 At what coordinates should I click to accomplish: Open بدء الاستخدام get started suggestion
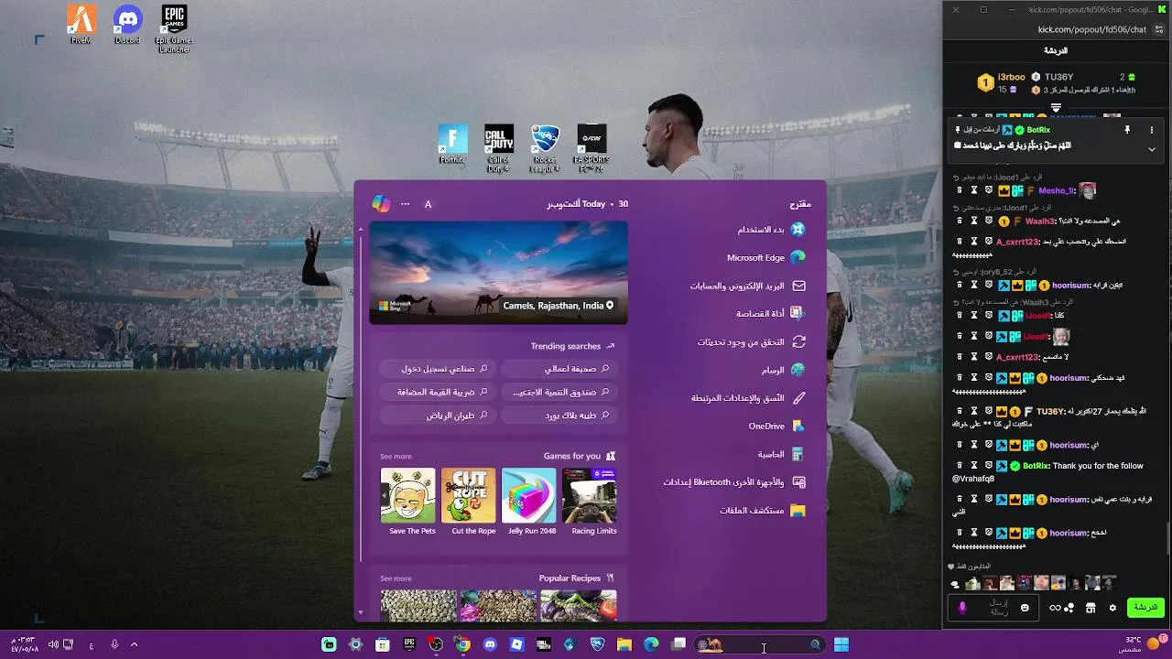point(771,230)
